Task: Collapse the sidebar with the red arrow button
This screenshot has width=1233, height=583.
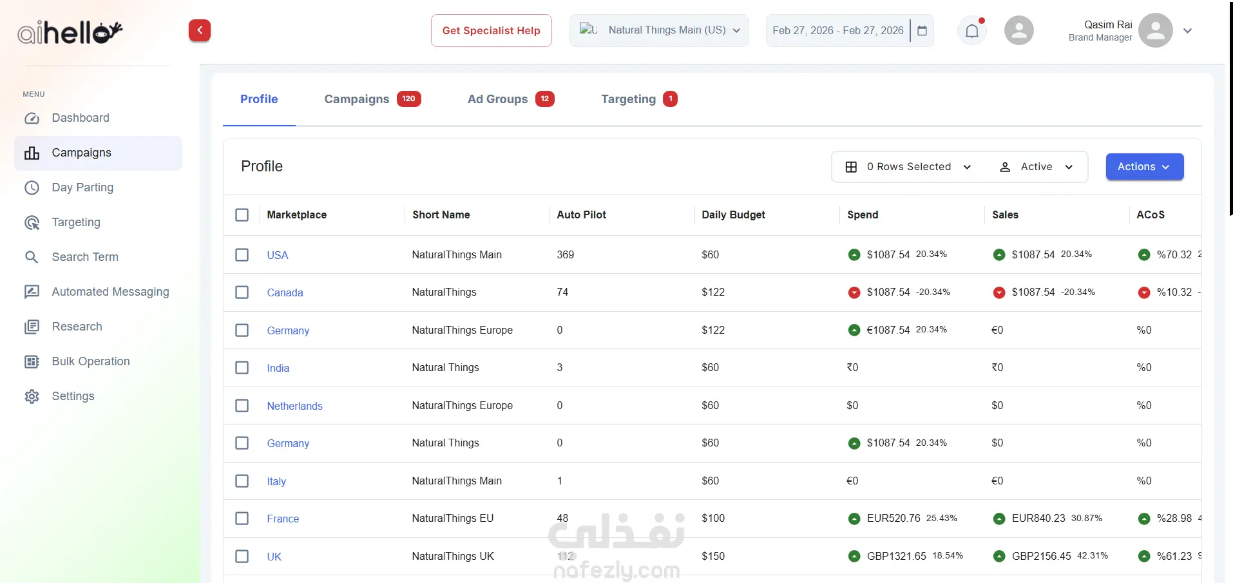Action: 200,30
